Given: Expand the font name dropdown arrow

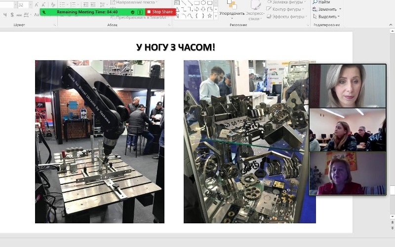Looking at the screenshot, I should coord(15,5).
